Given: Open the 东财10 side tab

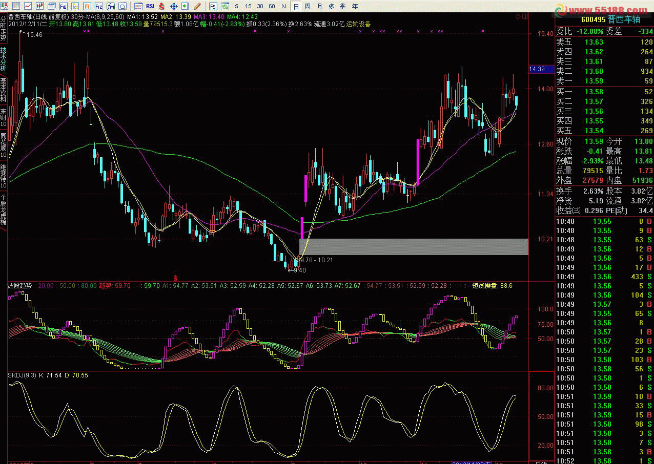Looking at the screenshot, I should pos(3,117).
